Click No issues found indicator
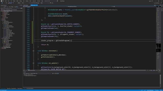The width and height of the screenshot is (163, 91). (x=32, y=70)
